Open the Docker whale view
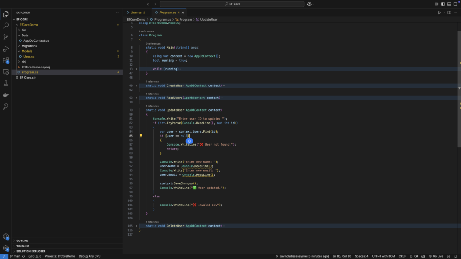The width and height of the screenshot is (461, 259). (5, 95)
